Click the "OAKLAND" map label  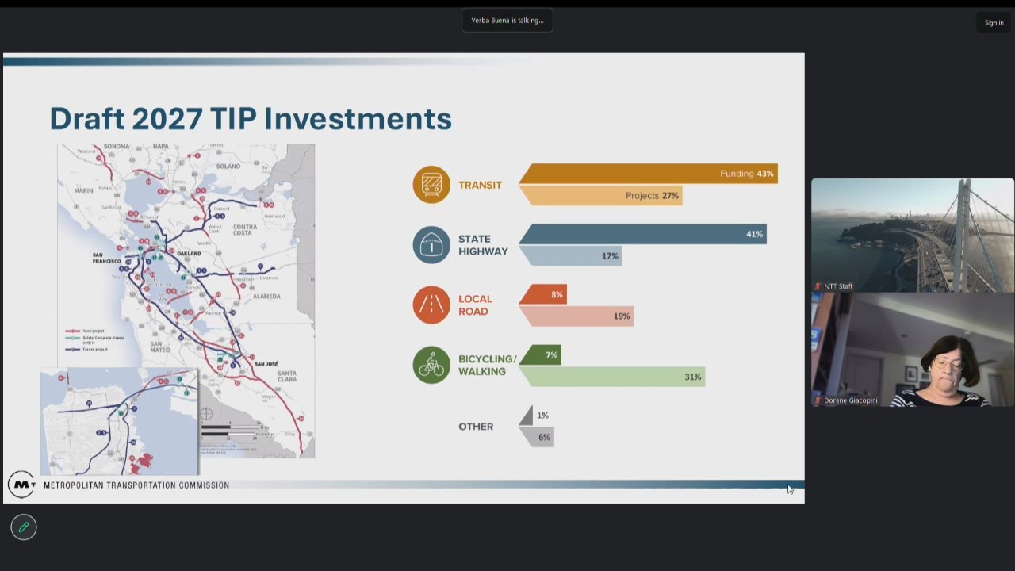click(x=189, y=254)
